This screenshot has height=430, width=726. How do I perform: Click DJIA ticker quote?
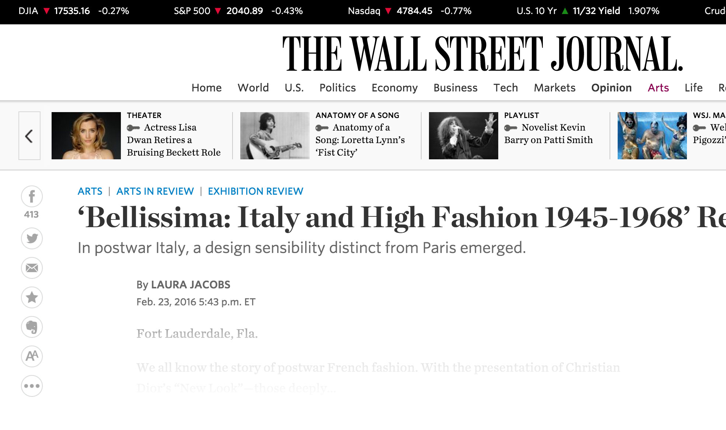pos(74,11)
